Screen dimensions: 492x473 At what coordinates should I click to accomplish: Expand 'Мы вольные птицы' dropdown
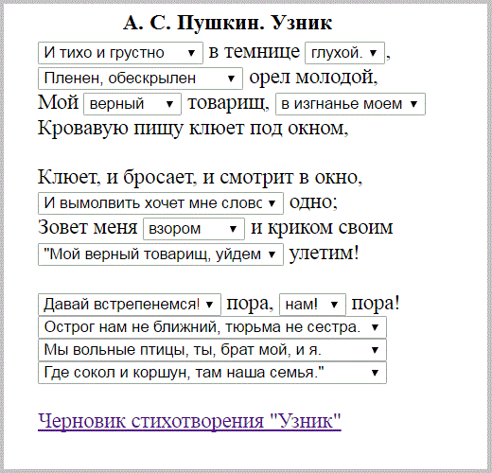[x=212, y=350]
